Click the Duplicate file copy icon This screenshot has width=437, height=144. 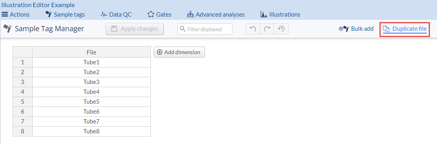click(386, 29)
